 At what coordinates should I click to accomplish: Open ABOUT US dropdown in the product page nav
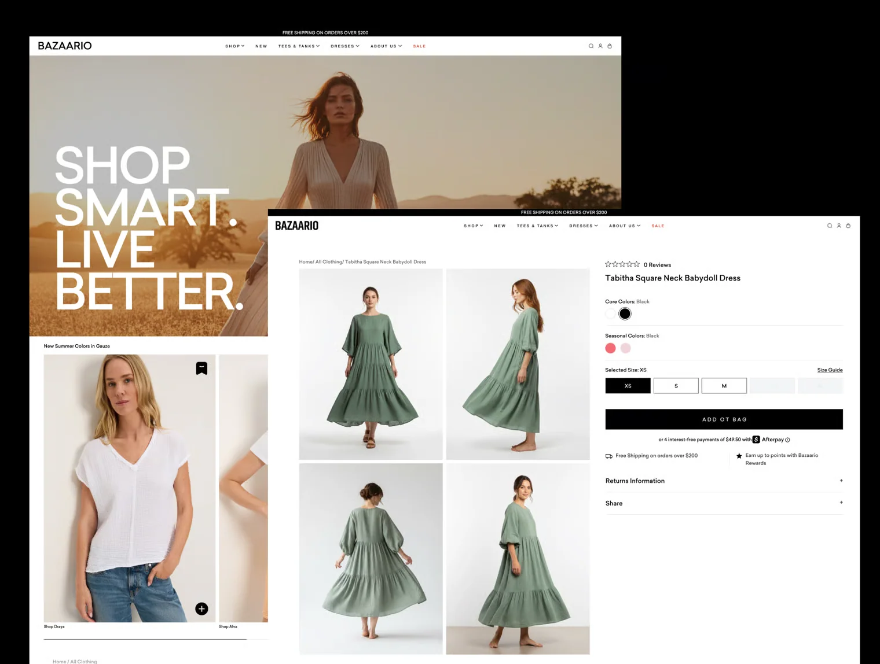pyautogui.click(x=625, y=226)
